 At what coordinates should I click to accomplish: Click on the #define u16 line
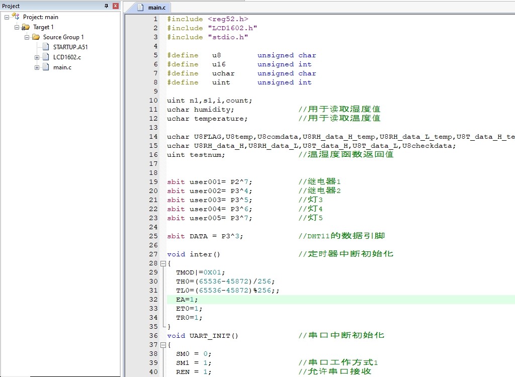pos(239,64)
